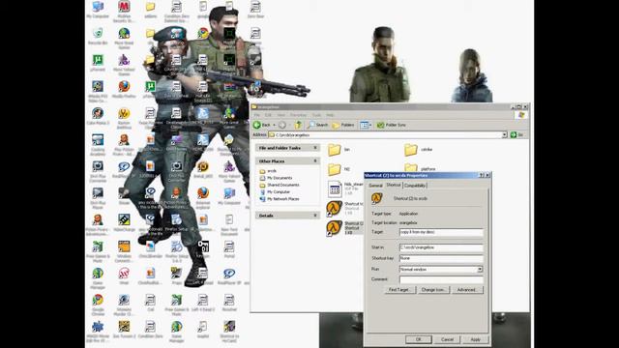
Task: Open the Favorites menu in Explorer
Action: coord(298,115)
